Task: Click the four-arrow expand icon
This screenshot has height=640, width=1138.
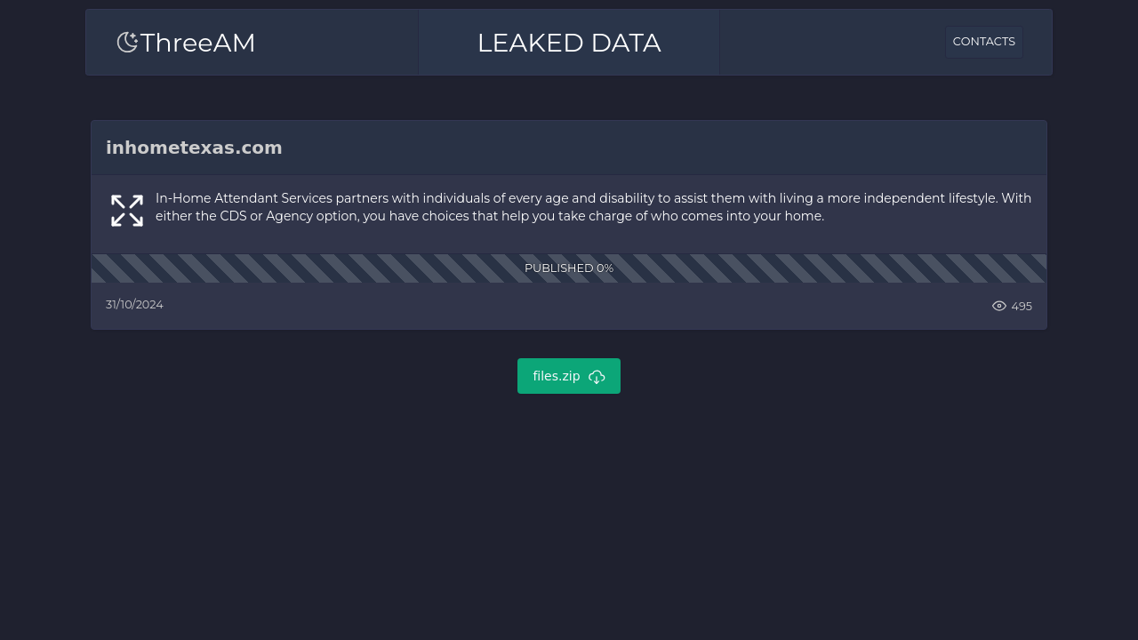Action: pyautogui.click(x=127, y=211)
